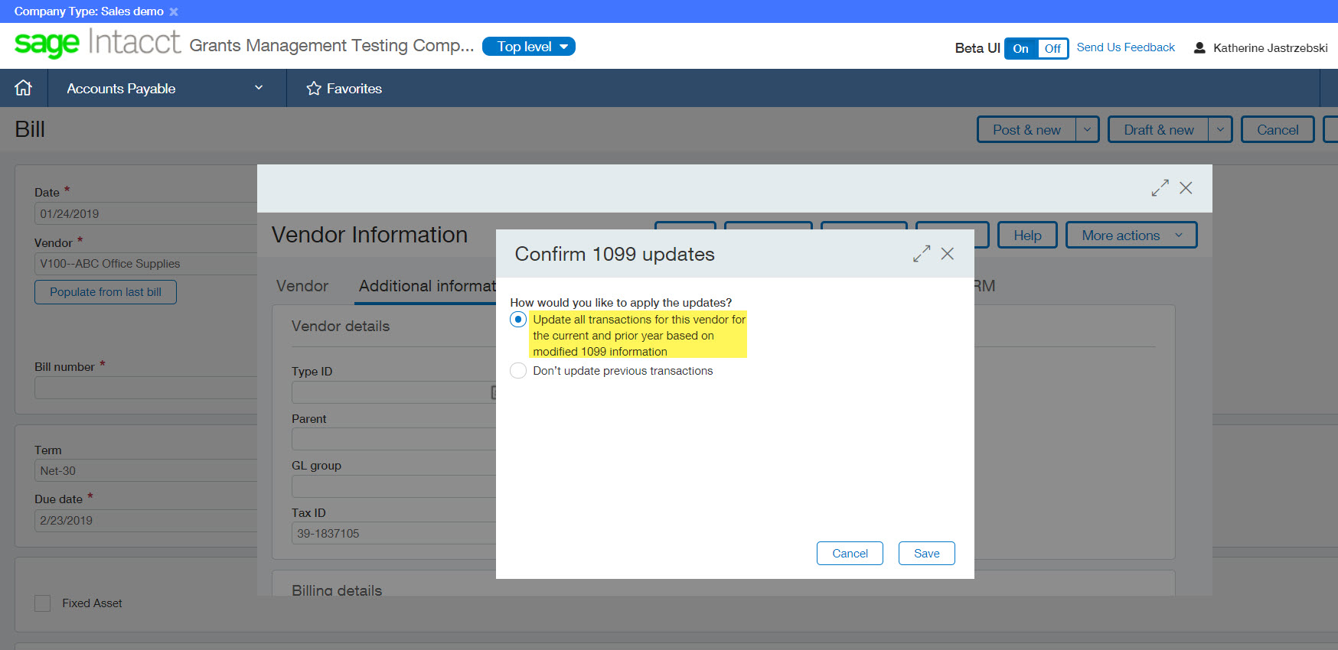Click the Favorites star icon
This screenshot has width=1338, height=650.
tap(314, 89)
